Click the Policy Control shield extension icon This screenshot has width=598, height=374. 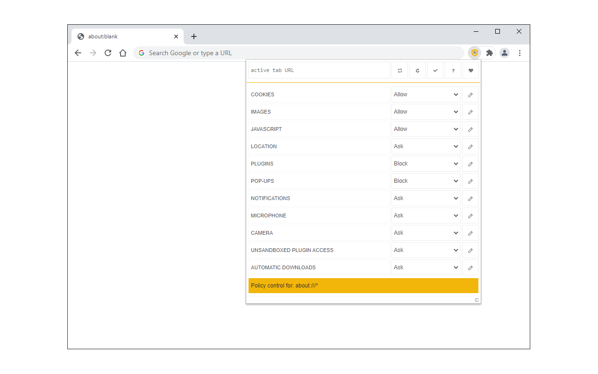click(x=475, y=53)
